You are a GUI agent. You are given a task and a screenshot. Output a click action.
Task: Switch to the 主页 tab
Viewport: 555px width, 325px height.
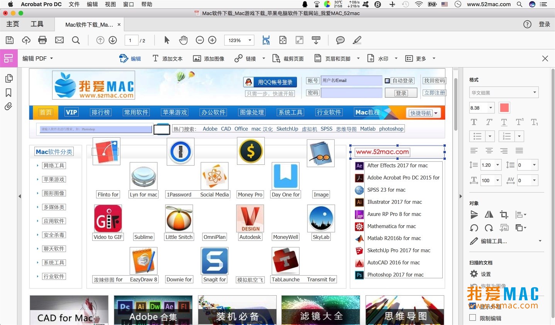click(x=13, y=24)
